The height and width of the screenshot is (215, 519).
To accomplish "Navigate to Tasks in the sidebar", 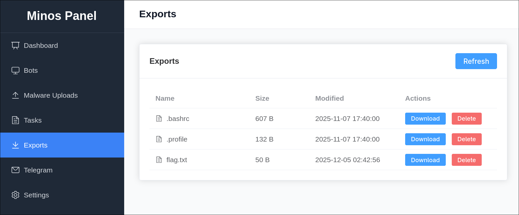I will (62, 120).
